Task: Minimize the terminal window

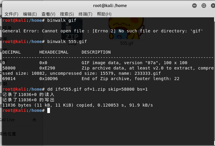Action: (195, 6)
